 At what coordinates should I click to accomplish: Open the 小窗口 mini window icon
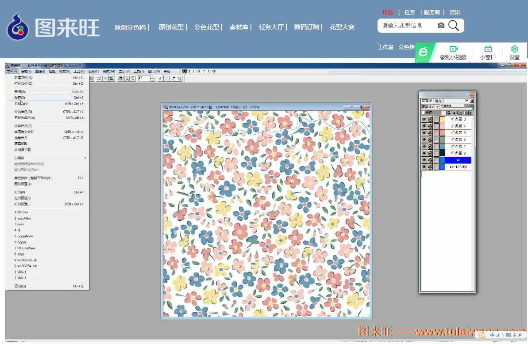click(x=488, y=49)
